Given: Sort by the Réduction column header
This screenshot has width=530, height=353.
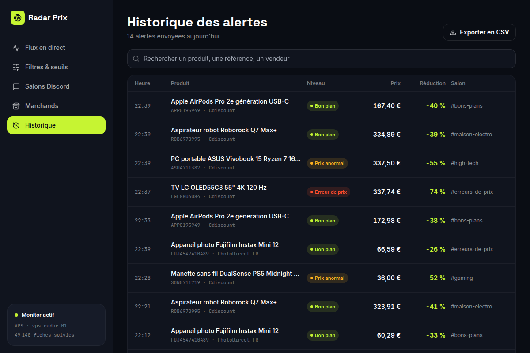Looking at the screenshot, I should click(x=432, y=83).
